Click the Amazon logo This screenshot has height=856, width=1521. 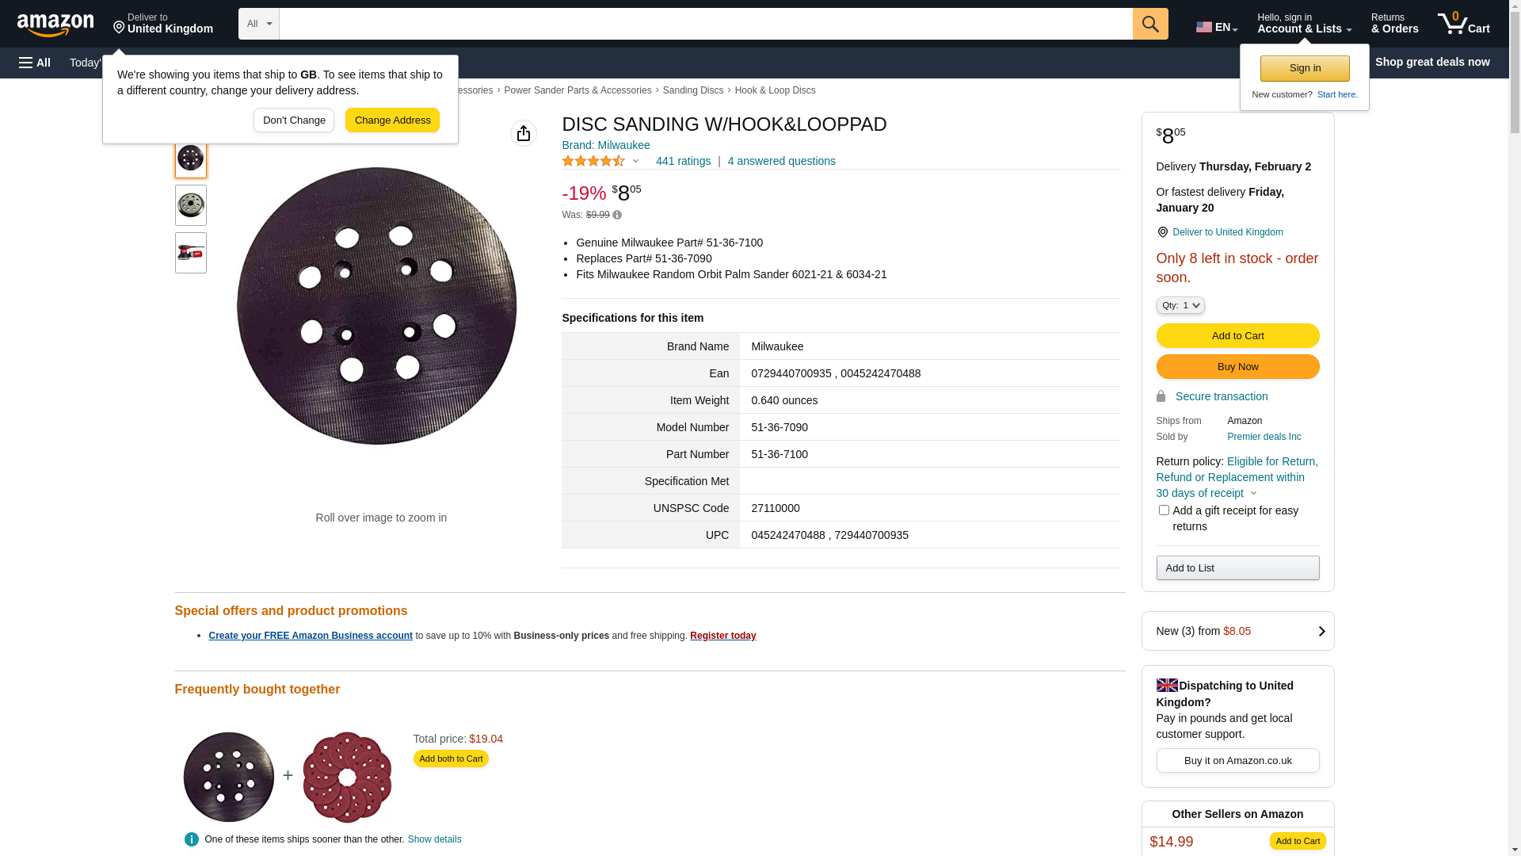(x=55, y=25)
